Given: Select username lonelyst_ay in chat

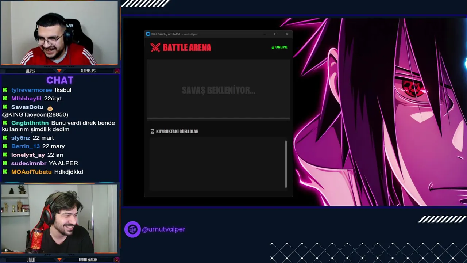Looking at the screenshot, I should [x=28, y=155].
